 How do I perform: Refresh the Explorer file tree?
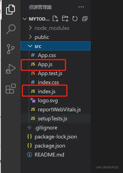click(75, 19)
